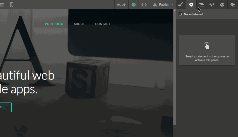This screenshot has width=238, height=137.
Task: Open the Interactions droplets panel
Action: (212, 5)
